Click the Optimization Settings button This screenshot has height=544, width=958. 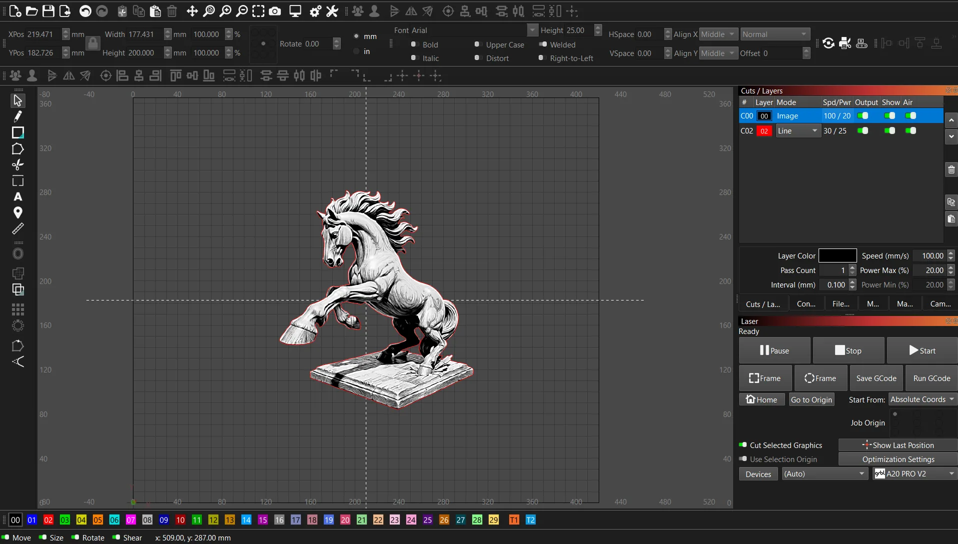pos(898,459)
